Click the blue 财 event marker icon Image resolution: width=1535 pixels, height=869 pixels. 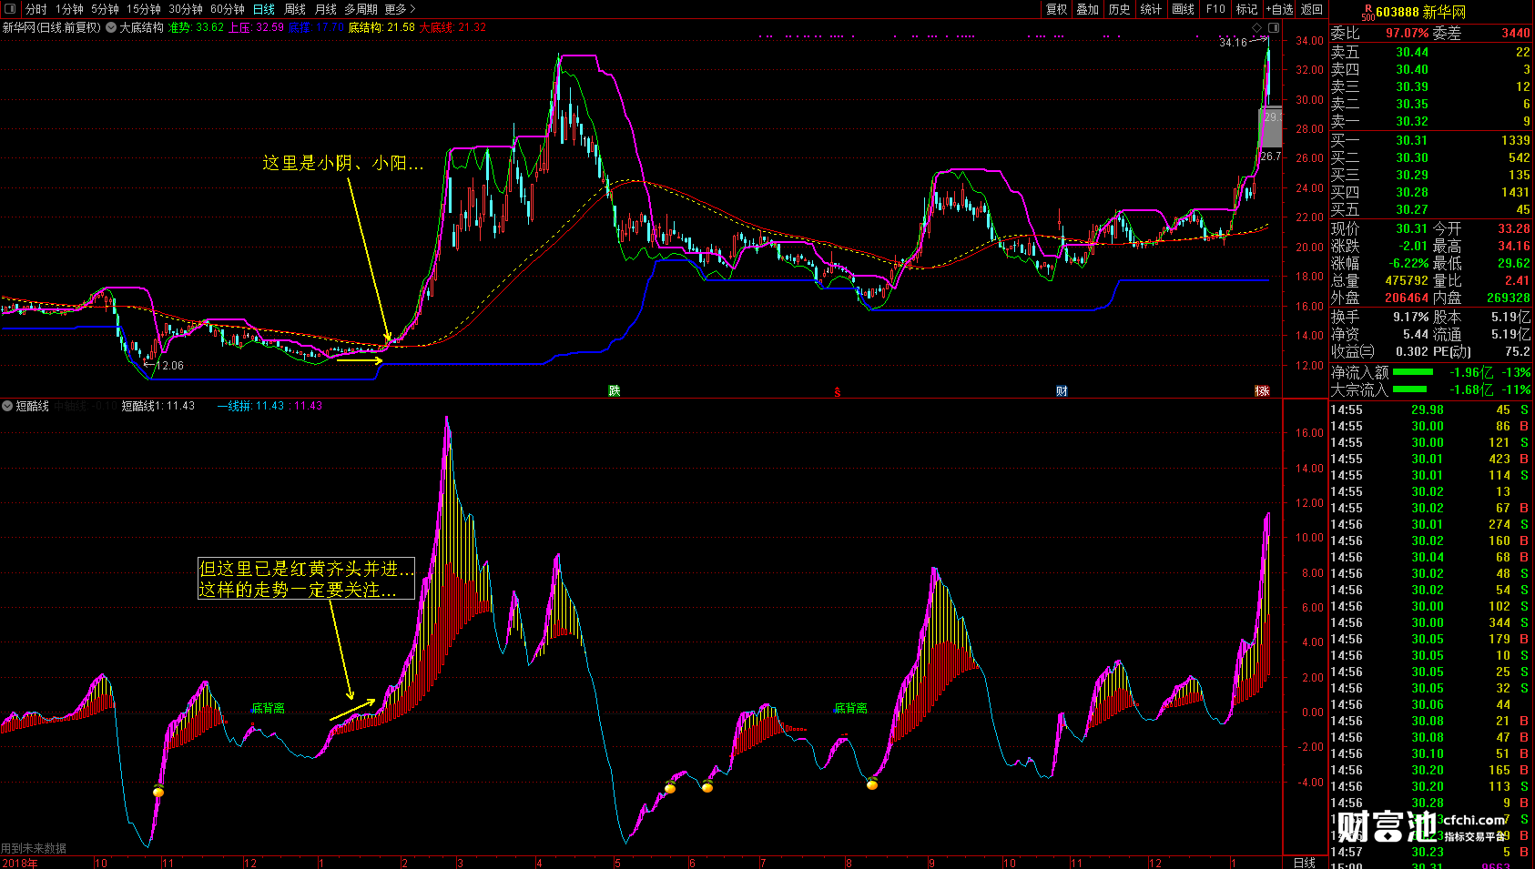pos(1062,391)
